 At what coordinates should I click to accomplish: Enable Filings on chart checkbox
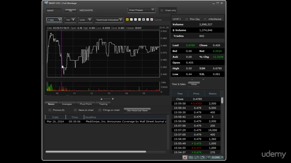pos(100,110)
